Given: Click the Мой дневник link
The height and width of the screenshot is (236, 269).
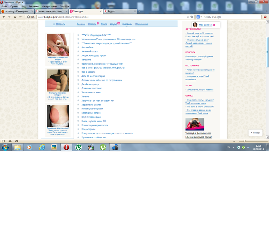Looking at the screenshot, I should [205, 25].
